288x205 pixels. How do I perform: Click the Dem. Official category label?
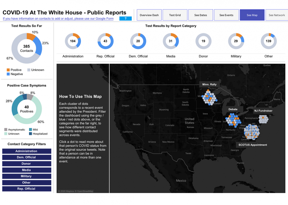pos(138,56)
